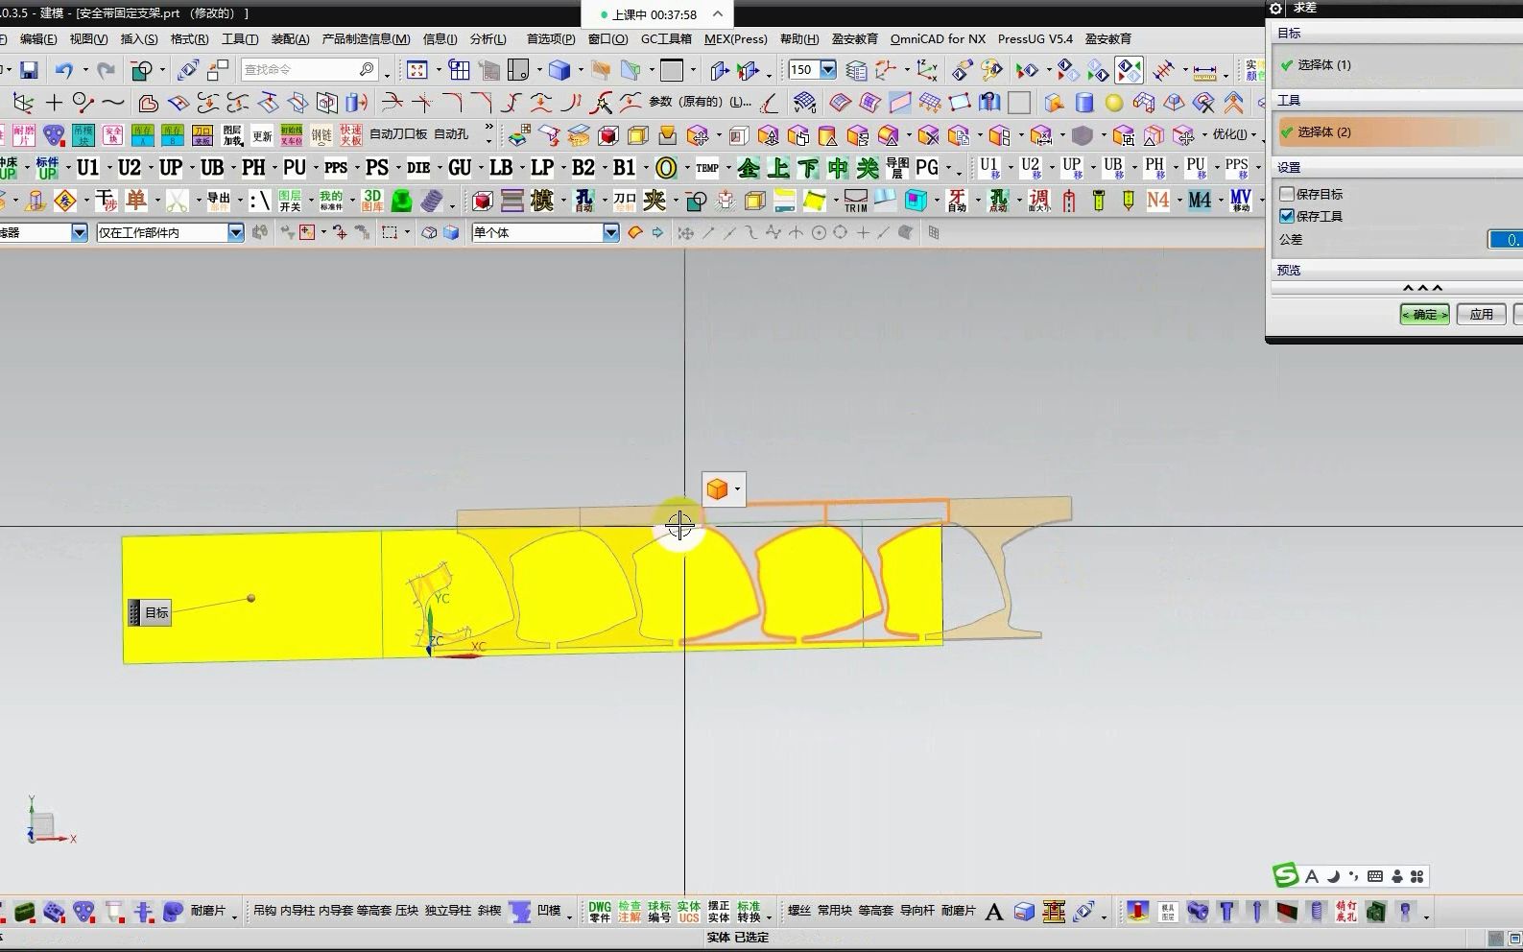Click the scissors trim tool icon
Viewport: 1523px width, 952px height.
[x=177, y=201]
